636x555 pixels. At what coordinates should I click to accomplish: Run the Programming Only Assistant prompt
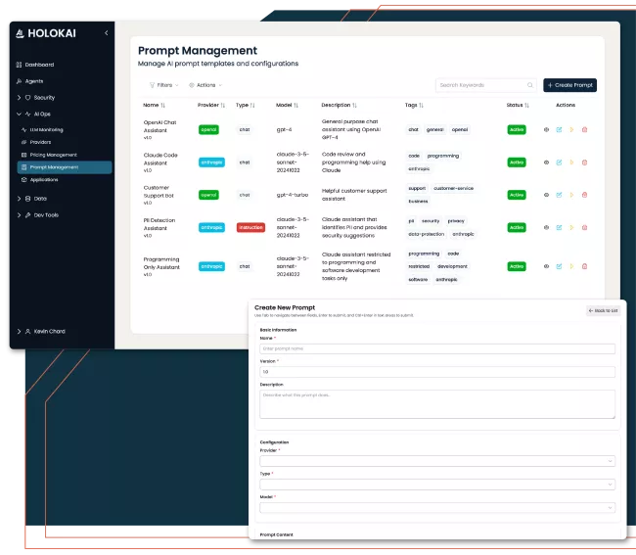click(571, 266)
